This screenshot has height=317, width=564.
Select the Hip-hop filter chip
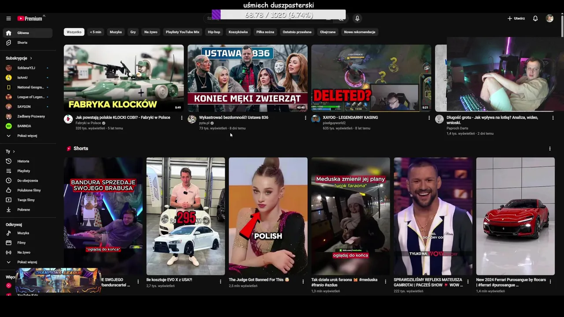click(214, 32)
